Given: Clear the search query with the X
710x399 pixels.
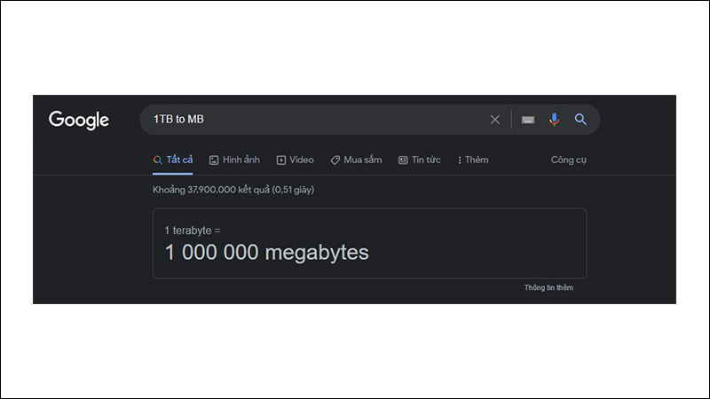Looking at the screenshot, I should coord(495,120).
